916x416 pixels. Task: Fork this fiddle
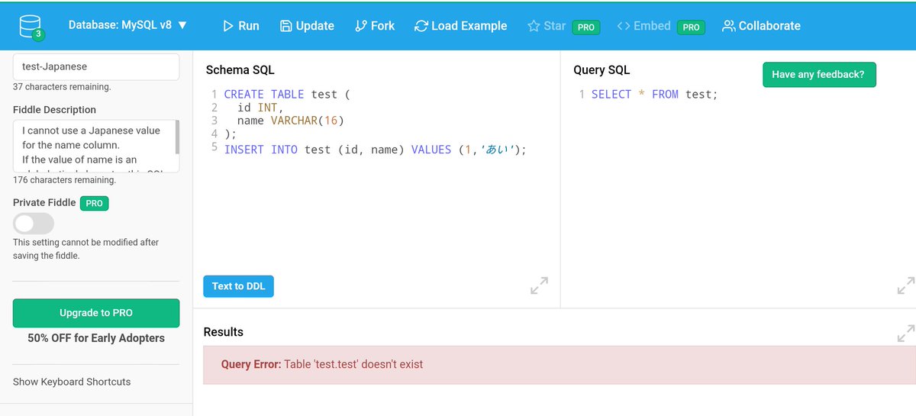click(375, 26)
